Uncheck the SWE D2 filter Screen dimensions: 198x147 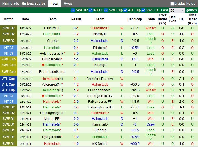pos(73,10)
